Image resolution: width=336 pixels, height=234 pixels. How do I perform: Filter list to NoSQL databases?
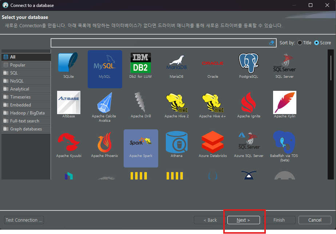[26, 81]
